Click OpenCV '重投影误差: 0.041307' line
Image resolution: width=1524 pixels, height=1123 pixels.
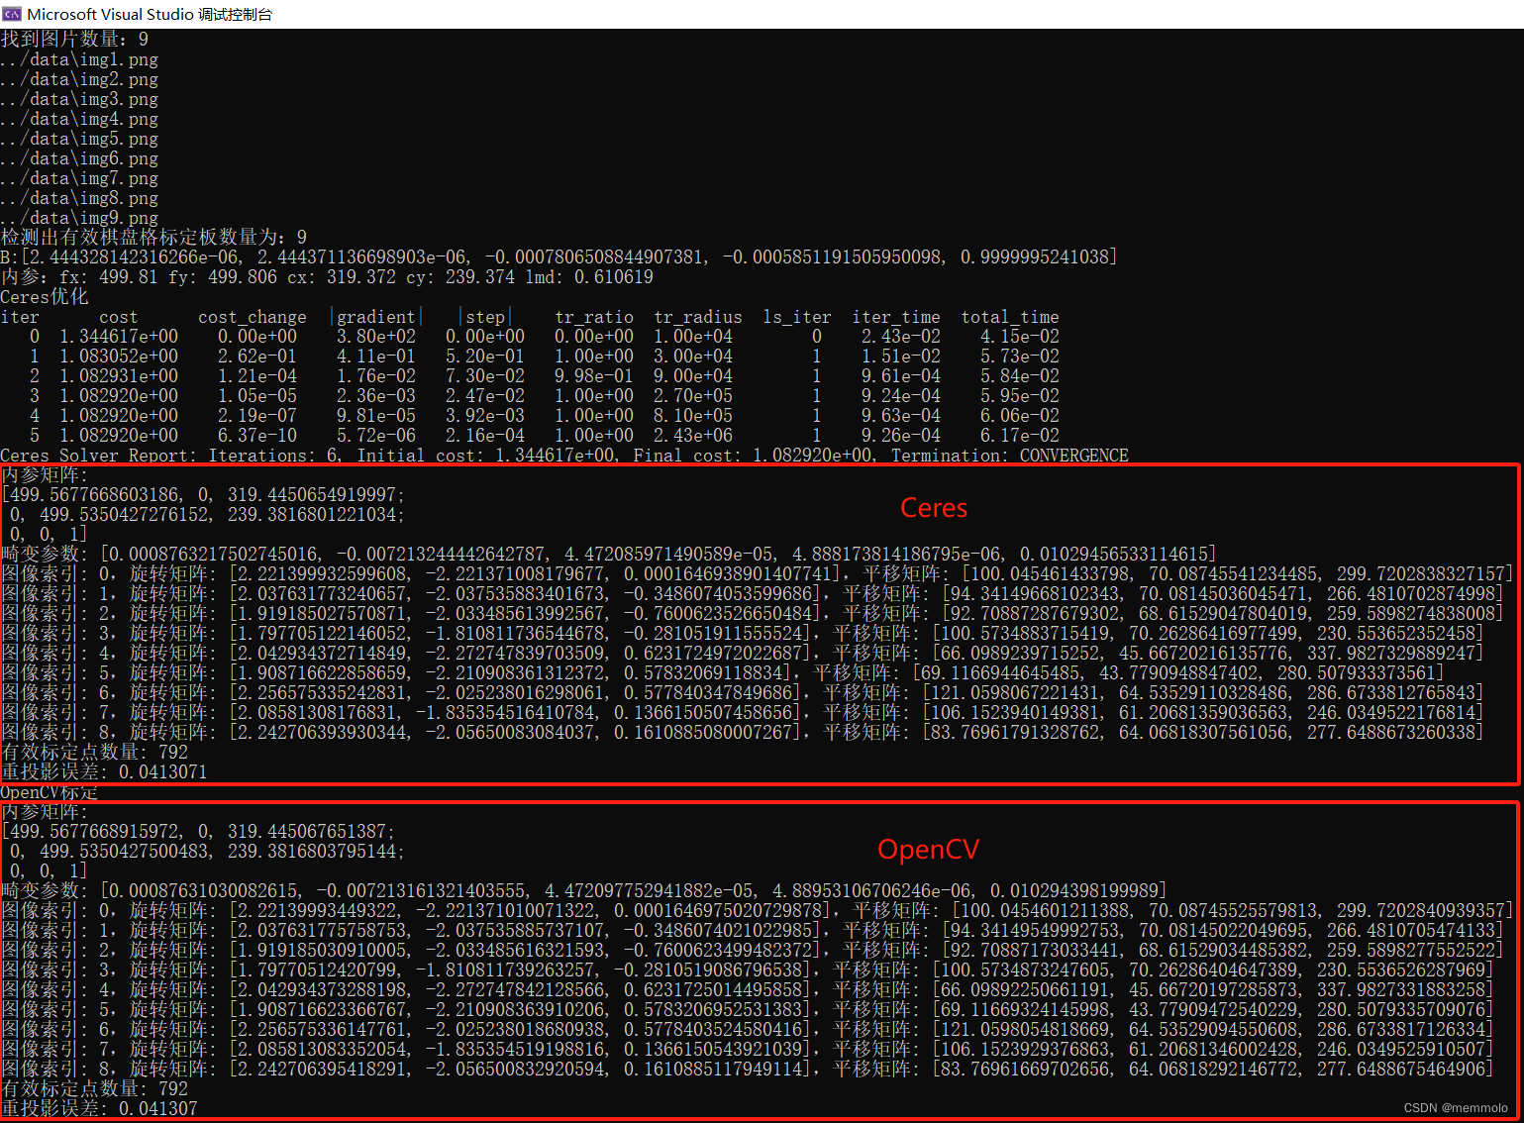(x=99, y=1108)
